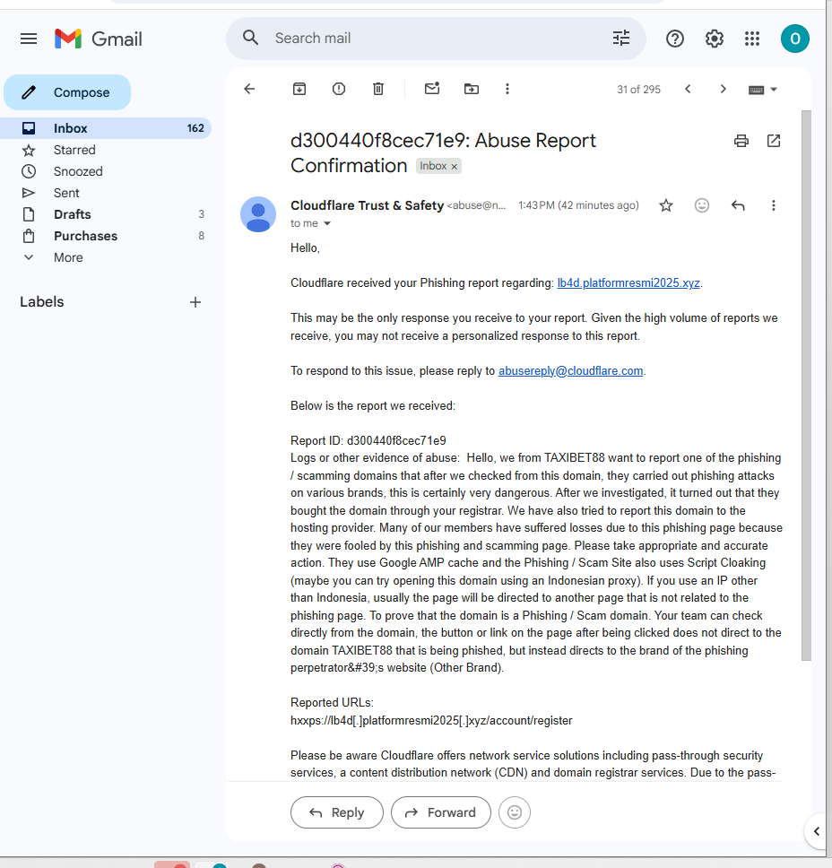Star this Cloudflare message
Screen dimensions: 832x868
tap(666, 206)
